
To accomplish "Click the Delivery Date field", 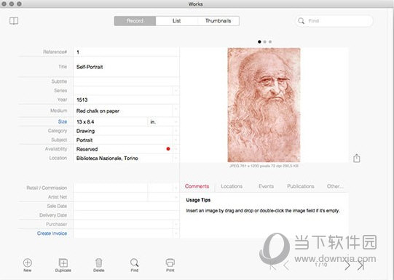I will [127, 215].
